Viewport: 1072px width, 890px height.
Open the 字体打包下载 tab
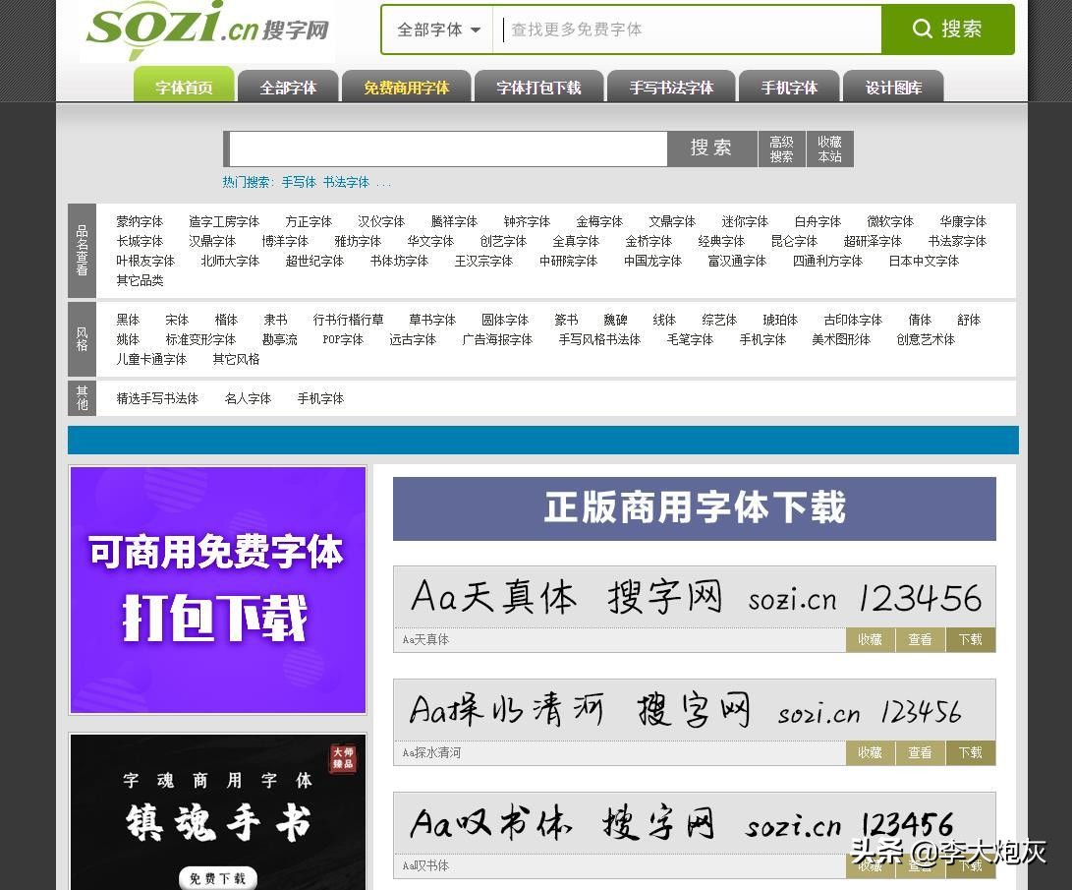click(538, 87)
